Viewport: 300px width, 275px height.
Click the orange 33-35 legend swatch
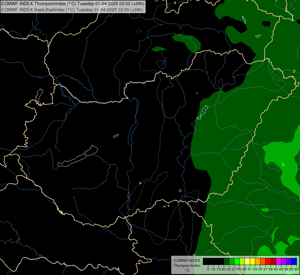(x=258, y=261)
